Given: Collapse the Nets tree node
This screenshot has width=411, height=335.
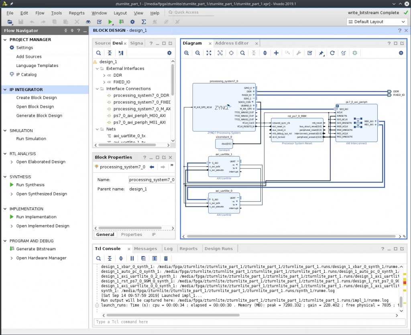Looking at the screenshot, I should point(97,129).
